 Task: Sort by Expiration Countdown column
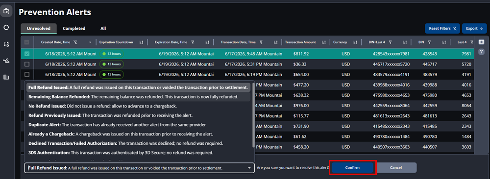click(141, 42)
